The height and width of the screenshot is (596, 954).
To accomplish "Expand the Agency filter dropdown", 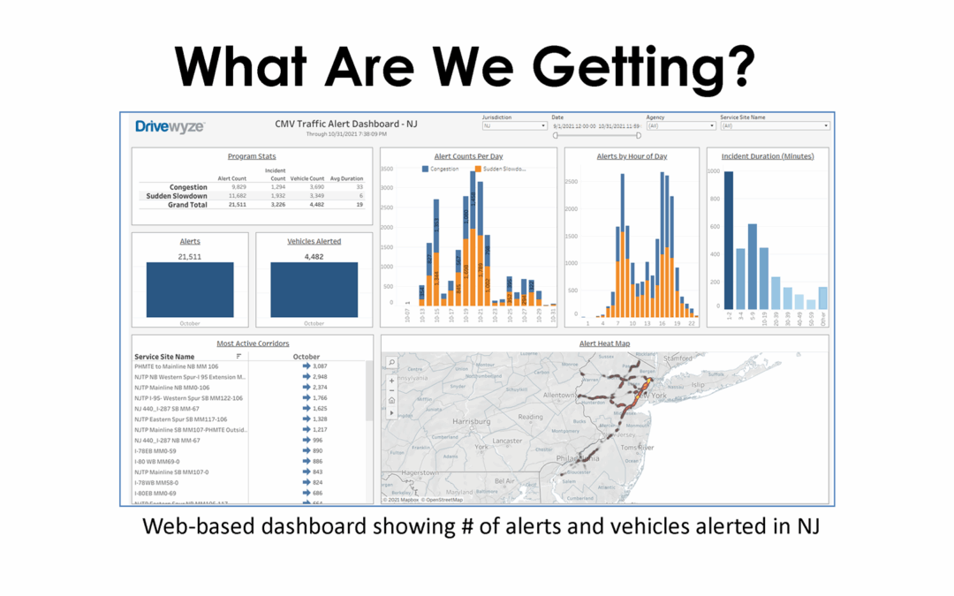I will pos(679,126).
